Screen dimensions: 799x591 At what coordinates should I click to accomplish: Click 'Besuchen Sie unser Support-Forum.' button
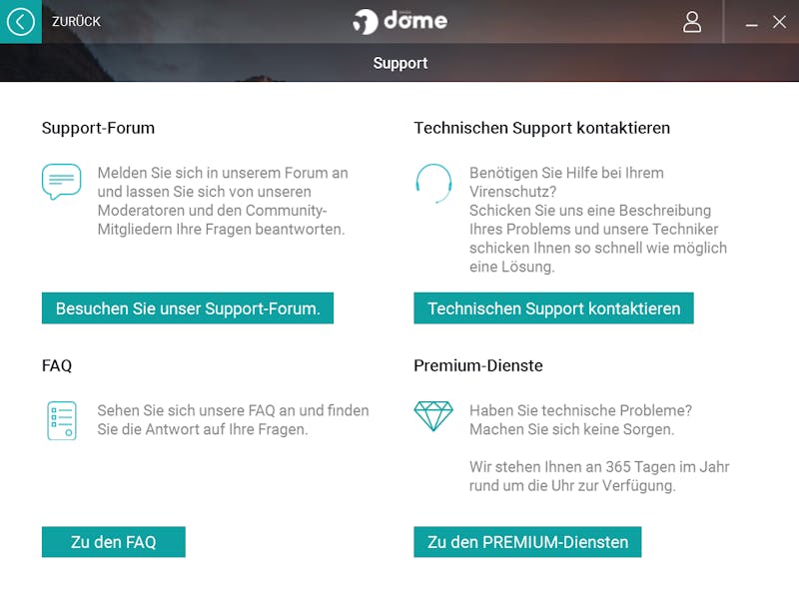tap(188, 308)
